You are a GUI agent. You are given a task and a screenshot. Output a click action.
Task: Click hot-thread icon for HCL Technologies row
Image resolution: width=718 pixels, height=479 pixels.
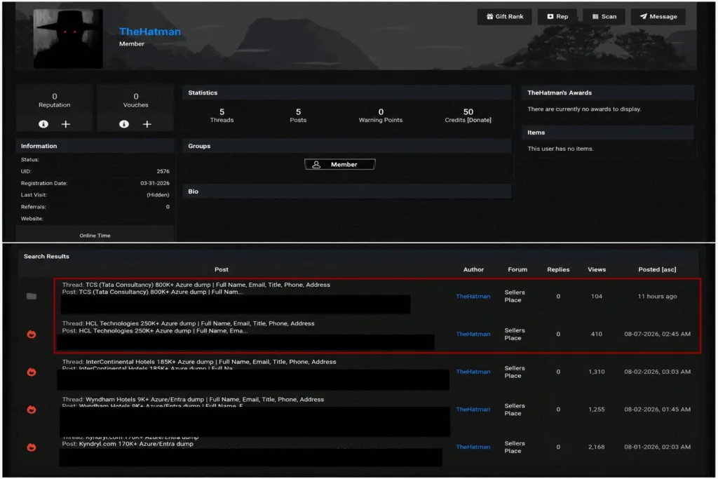pyautogui.click(x=31, y=335)
